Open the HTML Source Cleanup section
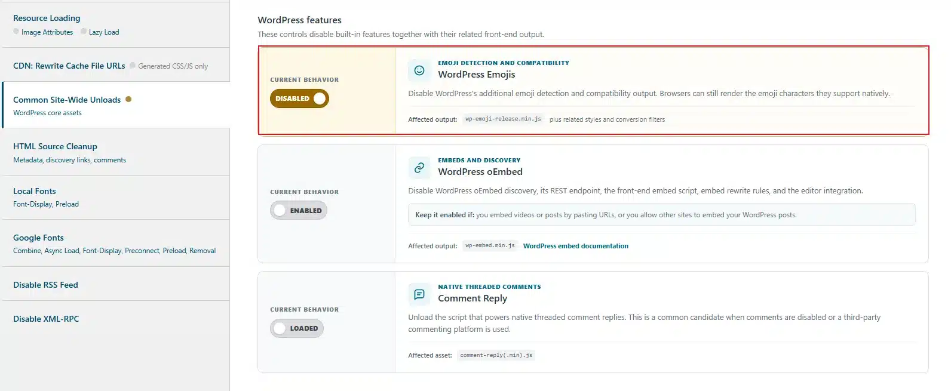Viewport: 951px width, 391px height. pyautogui.click(x=55, y=146)
